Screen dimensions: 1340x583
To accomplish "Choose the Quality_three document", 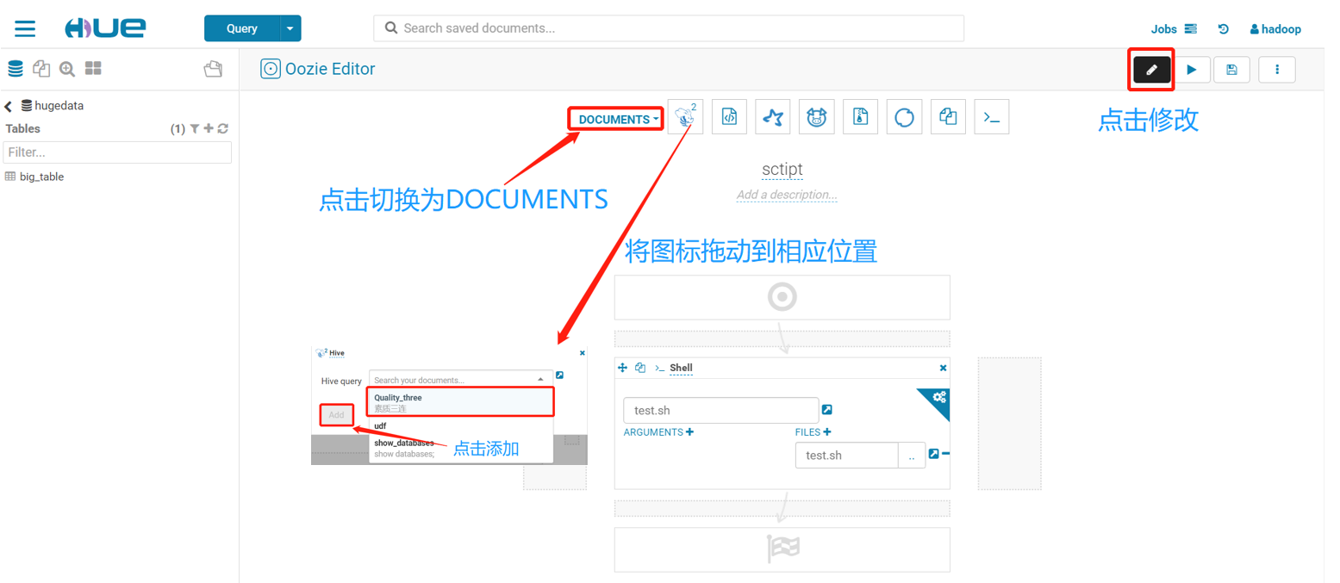I will pos(460,402).
